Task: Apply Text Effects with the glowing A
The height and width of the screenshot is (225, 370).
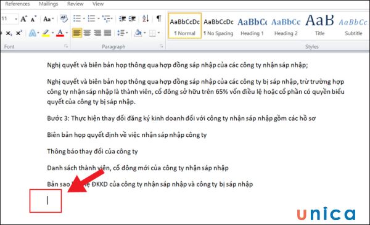Action: click(x=32, y=33)
